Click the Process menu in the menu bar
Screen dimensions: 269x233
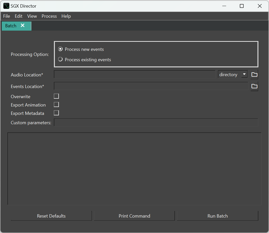tap(49, 16)
